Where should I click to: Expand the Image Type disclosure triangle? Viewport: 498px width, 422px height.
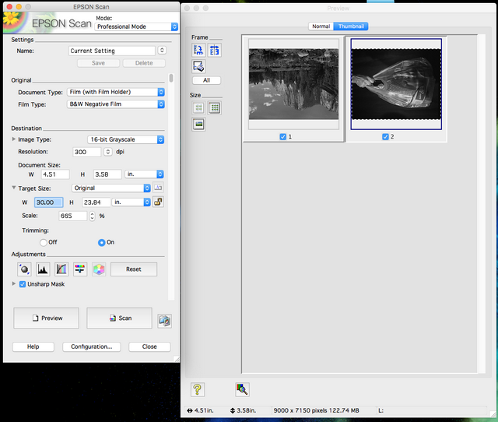14,139
